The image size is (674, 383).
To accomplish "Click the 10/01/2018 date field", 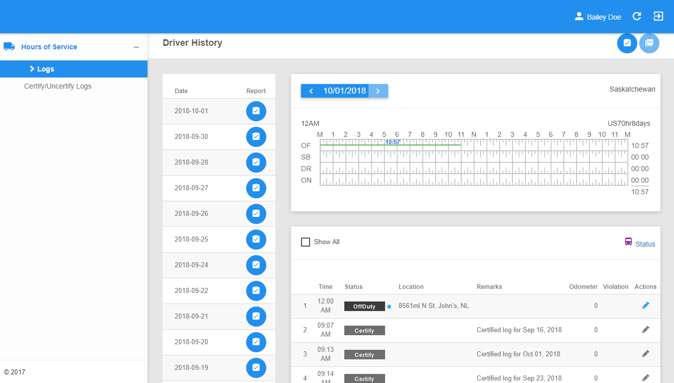I will 345,91.
